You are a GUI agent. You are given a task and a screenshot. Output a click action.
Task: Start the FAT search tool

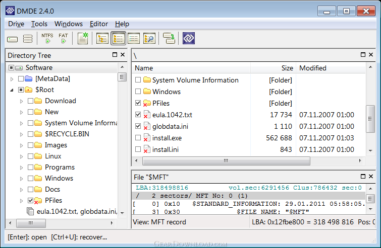tap(63, 38)
